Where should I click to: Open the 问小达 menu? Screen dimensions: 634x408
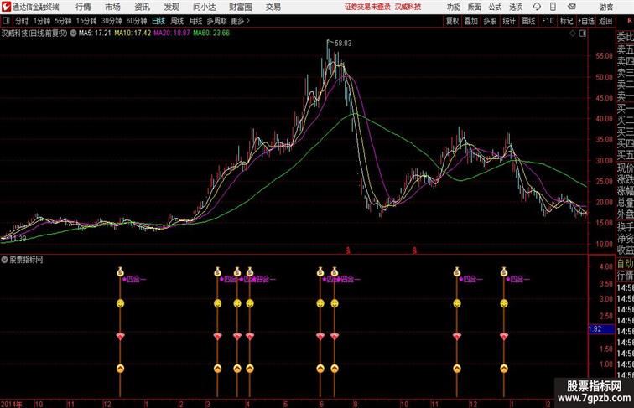pyautogui.click(x=204, y=7)
